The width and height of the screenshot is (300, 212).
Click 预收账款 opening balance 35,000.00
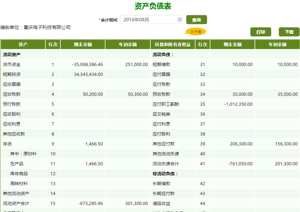288,94
